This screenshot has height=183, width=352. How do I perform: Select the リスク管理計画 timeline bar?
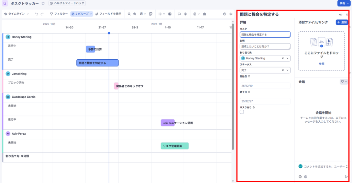175,146
